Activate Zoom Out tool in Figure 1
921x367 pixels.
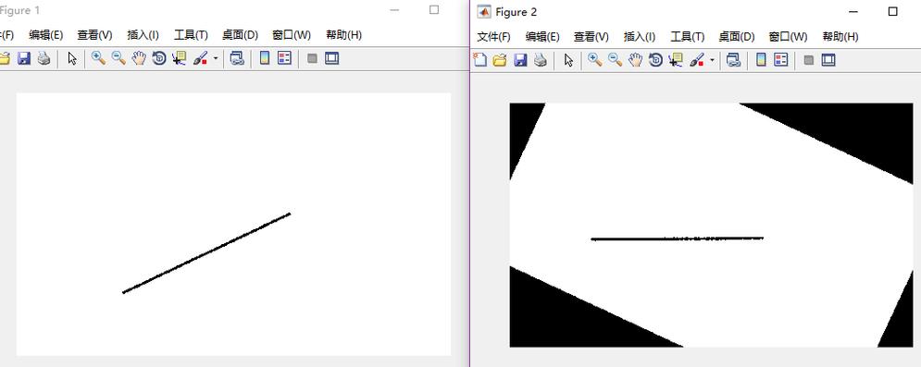point(118,58)
